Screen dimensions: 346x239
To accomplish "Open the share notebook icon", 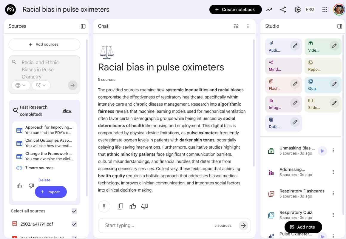I will [x=283, y=10].
